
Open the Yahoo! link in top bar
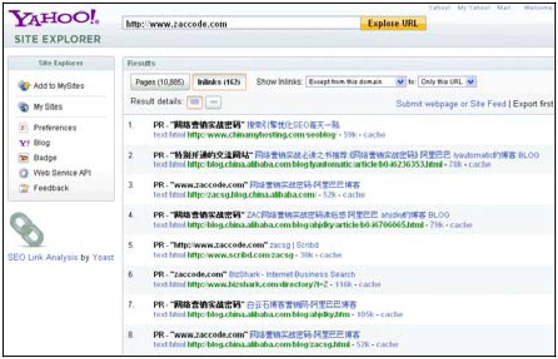439,8
